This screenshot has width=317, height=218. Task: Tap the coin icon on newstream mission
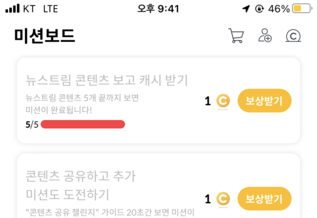point(223,101)
